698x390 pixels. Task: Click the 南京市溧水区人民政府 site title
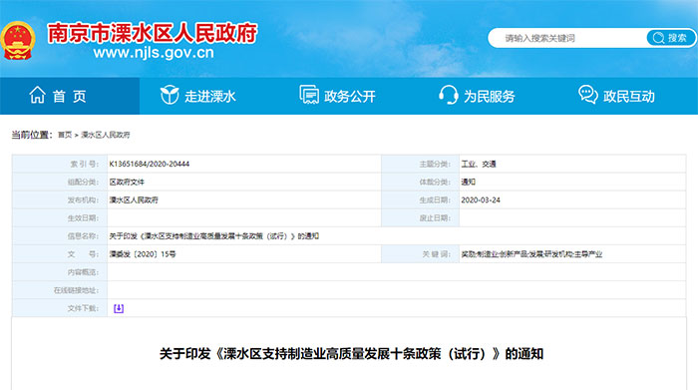pyautogui.click(x=153, y=33)
